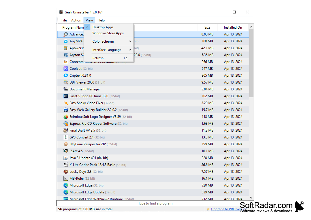
Task: Click the program list vertical scrollbar thumb
Action: 251,63
